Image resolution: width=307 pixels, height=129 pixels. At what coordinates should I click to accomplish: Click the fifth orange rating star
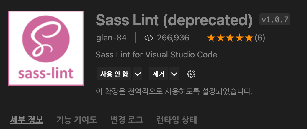(x=249, y=38)
